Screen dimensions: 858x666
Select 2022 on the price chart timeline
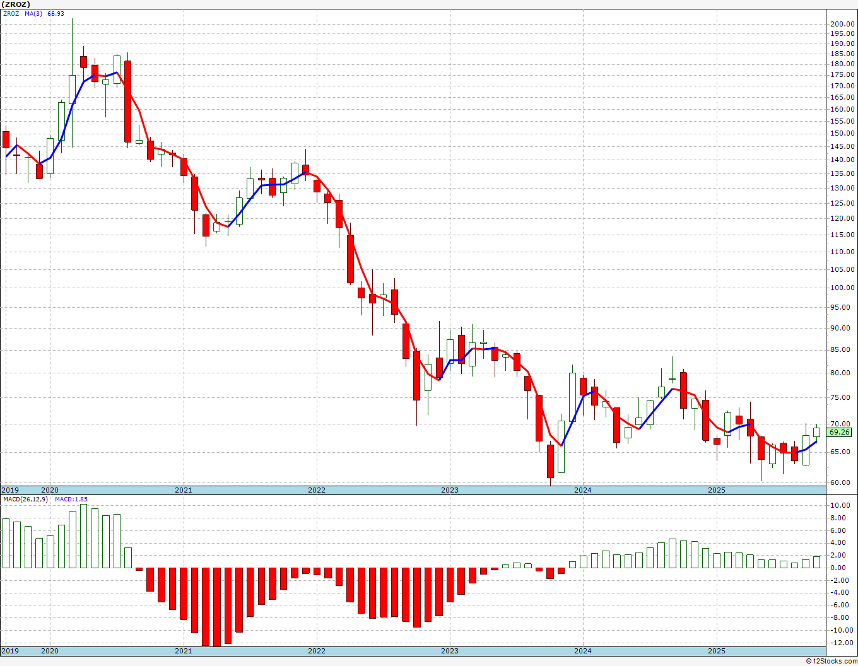[317, 490]
